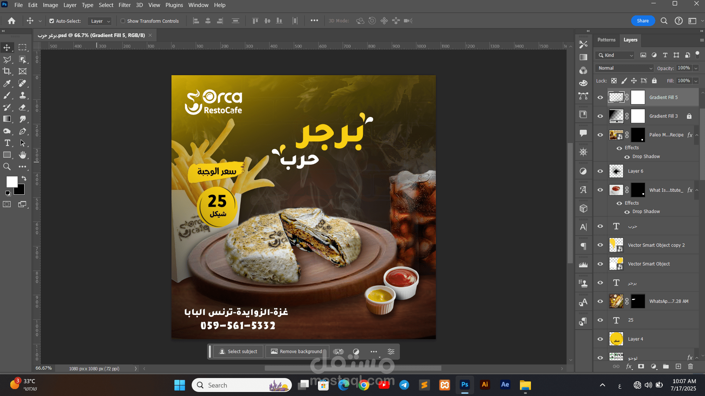
Task: Select the Path Selection tool
Action: (22, 143)
